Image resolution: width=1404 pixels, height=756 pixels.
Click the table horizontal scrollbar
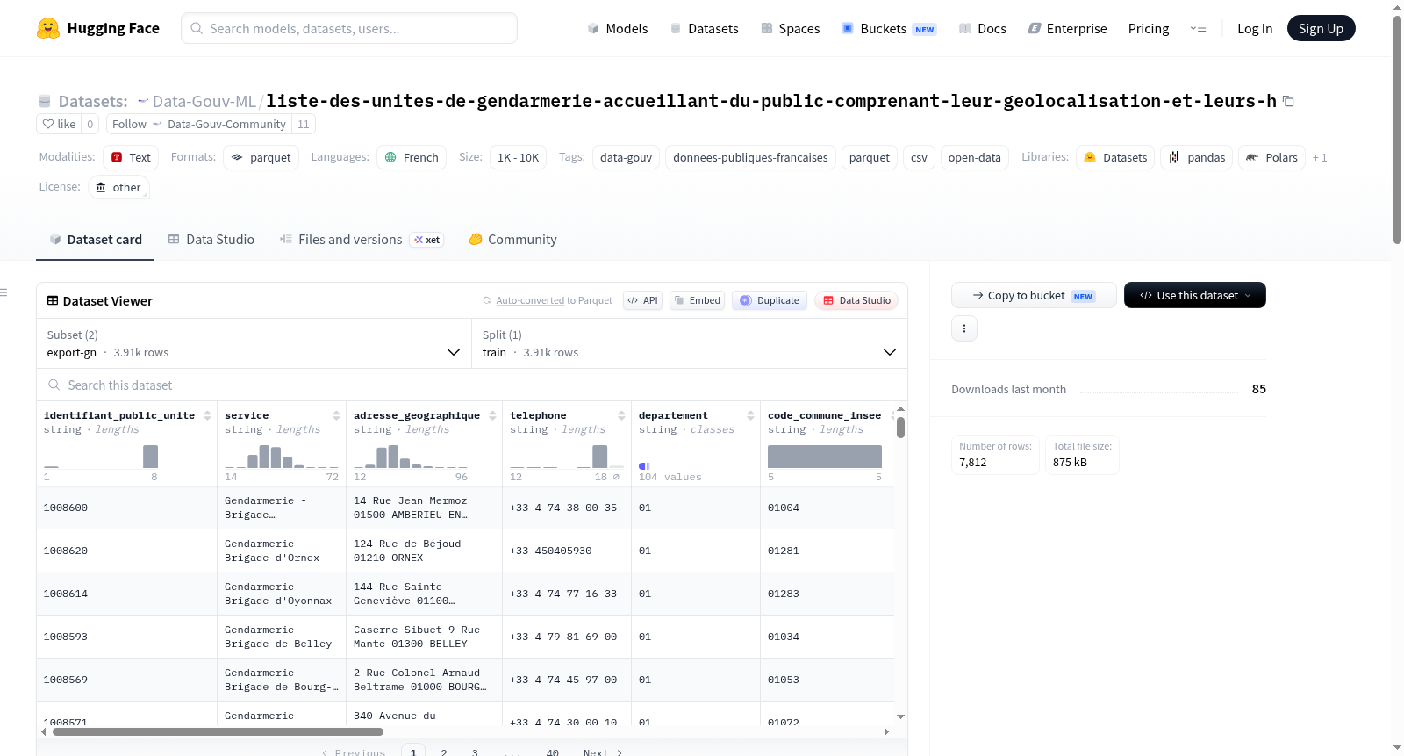(x=218, y=731)
